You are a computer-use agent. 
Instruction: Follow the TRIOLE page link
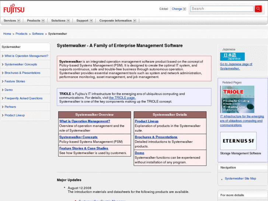coord(122,98)
